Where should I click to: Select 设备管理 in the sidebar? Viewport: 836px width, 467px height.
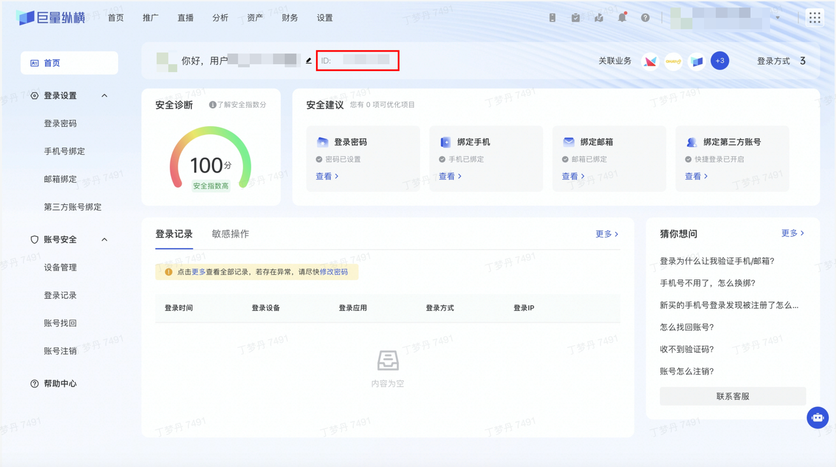tap(60, 267)
